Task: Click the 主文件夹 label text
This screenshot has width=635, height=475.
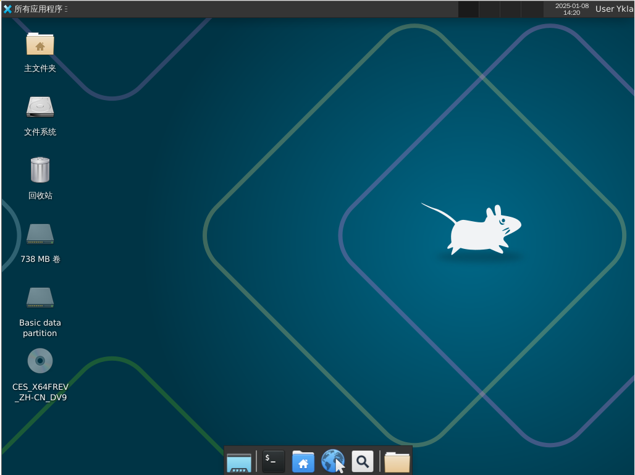Action: click(x=40, y=69)
